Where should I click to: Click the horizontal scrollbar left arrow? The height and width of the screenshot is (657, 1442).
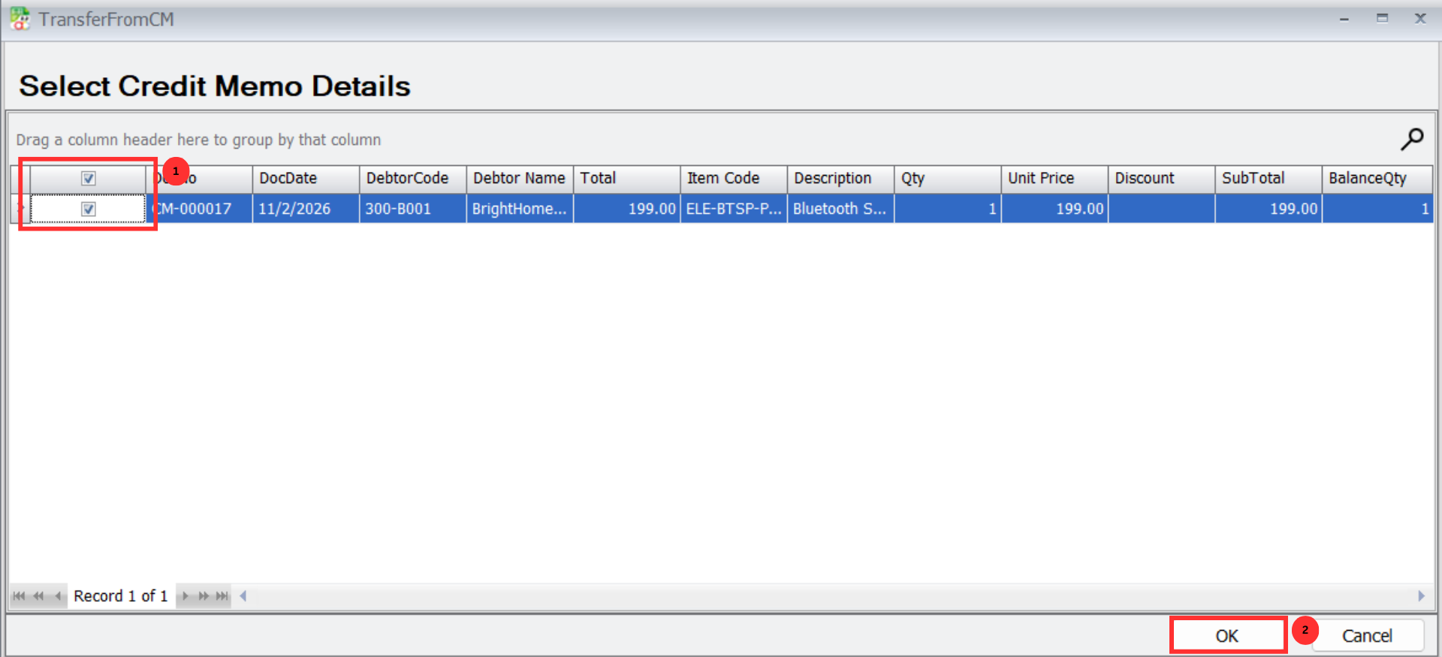pos(243,596)
